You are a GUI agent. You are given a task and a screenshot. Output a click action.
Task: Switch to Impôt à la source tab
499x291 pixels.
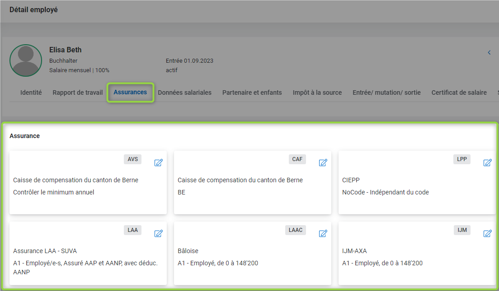pos(317,92)
